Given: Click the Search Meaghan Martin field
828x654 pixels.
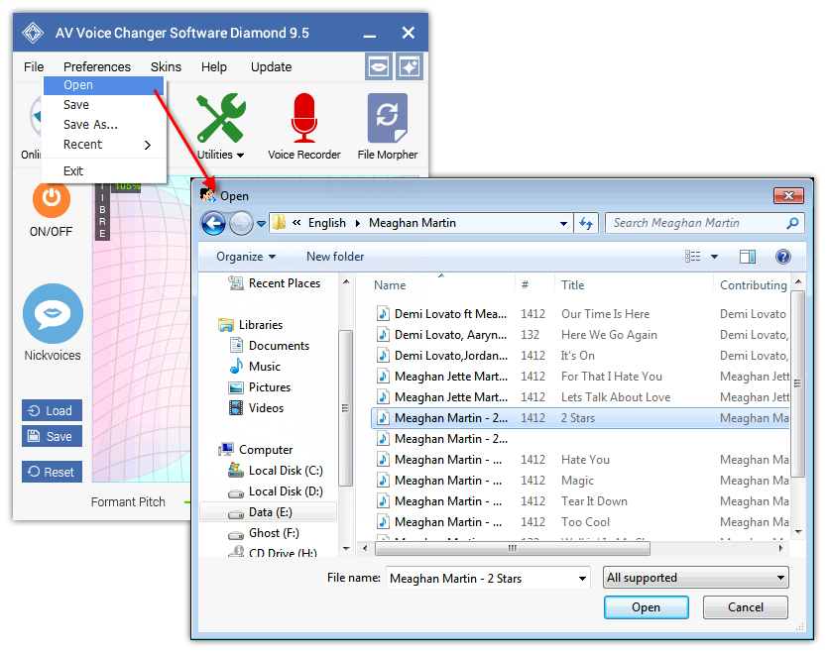Looking at the screenshot, I should coord(697,223).
